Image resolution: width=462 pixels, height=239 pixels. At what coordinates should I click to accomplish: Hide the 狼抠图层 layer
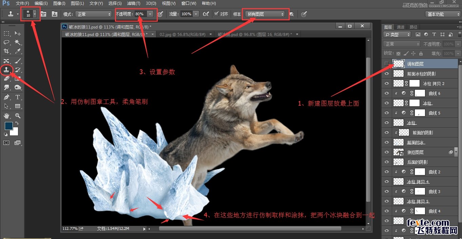pos(386,152)
